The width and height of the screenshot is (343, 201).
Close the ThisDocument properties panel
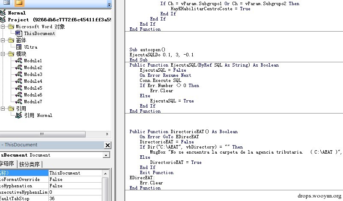(x=107, y=145)
